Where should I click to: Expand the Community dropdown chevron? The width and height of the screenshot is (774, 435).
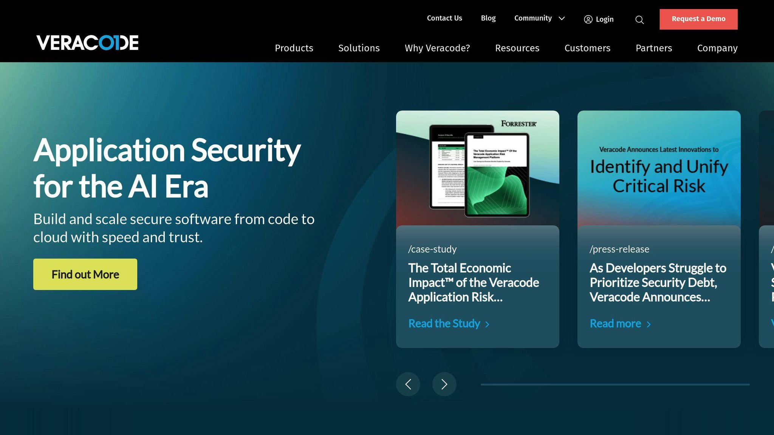[x=562, y=18]
